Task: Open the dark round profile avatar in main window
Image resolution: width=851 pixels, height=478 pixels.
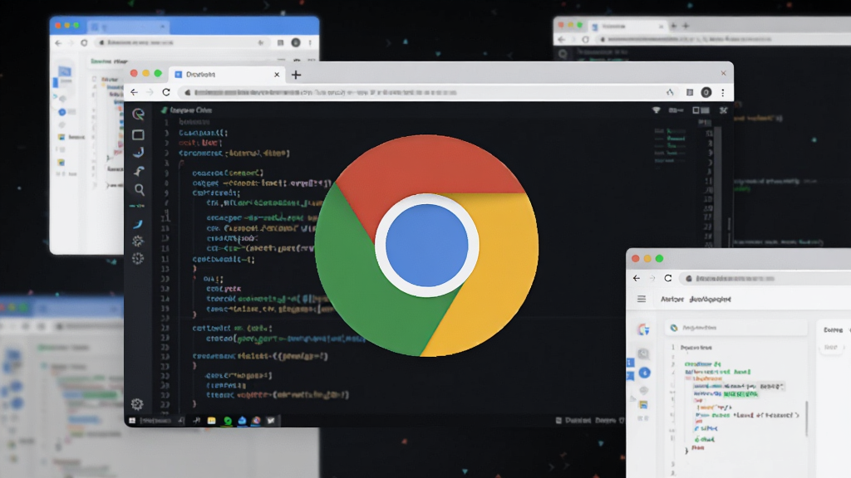Action: (706, 93)
